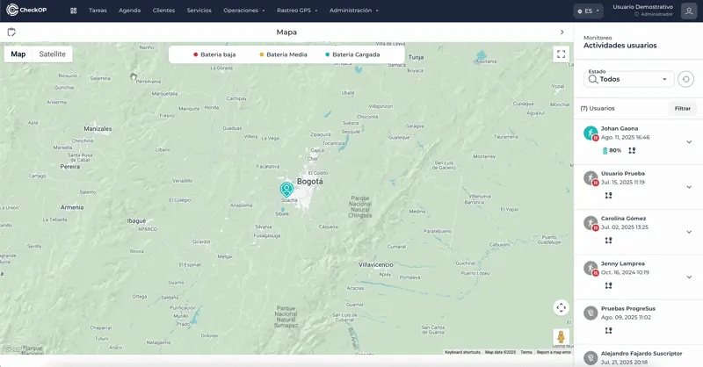Switch the map to Satellite view
The height and width of the screenshot is (367, 703).
pos(52,54)
